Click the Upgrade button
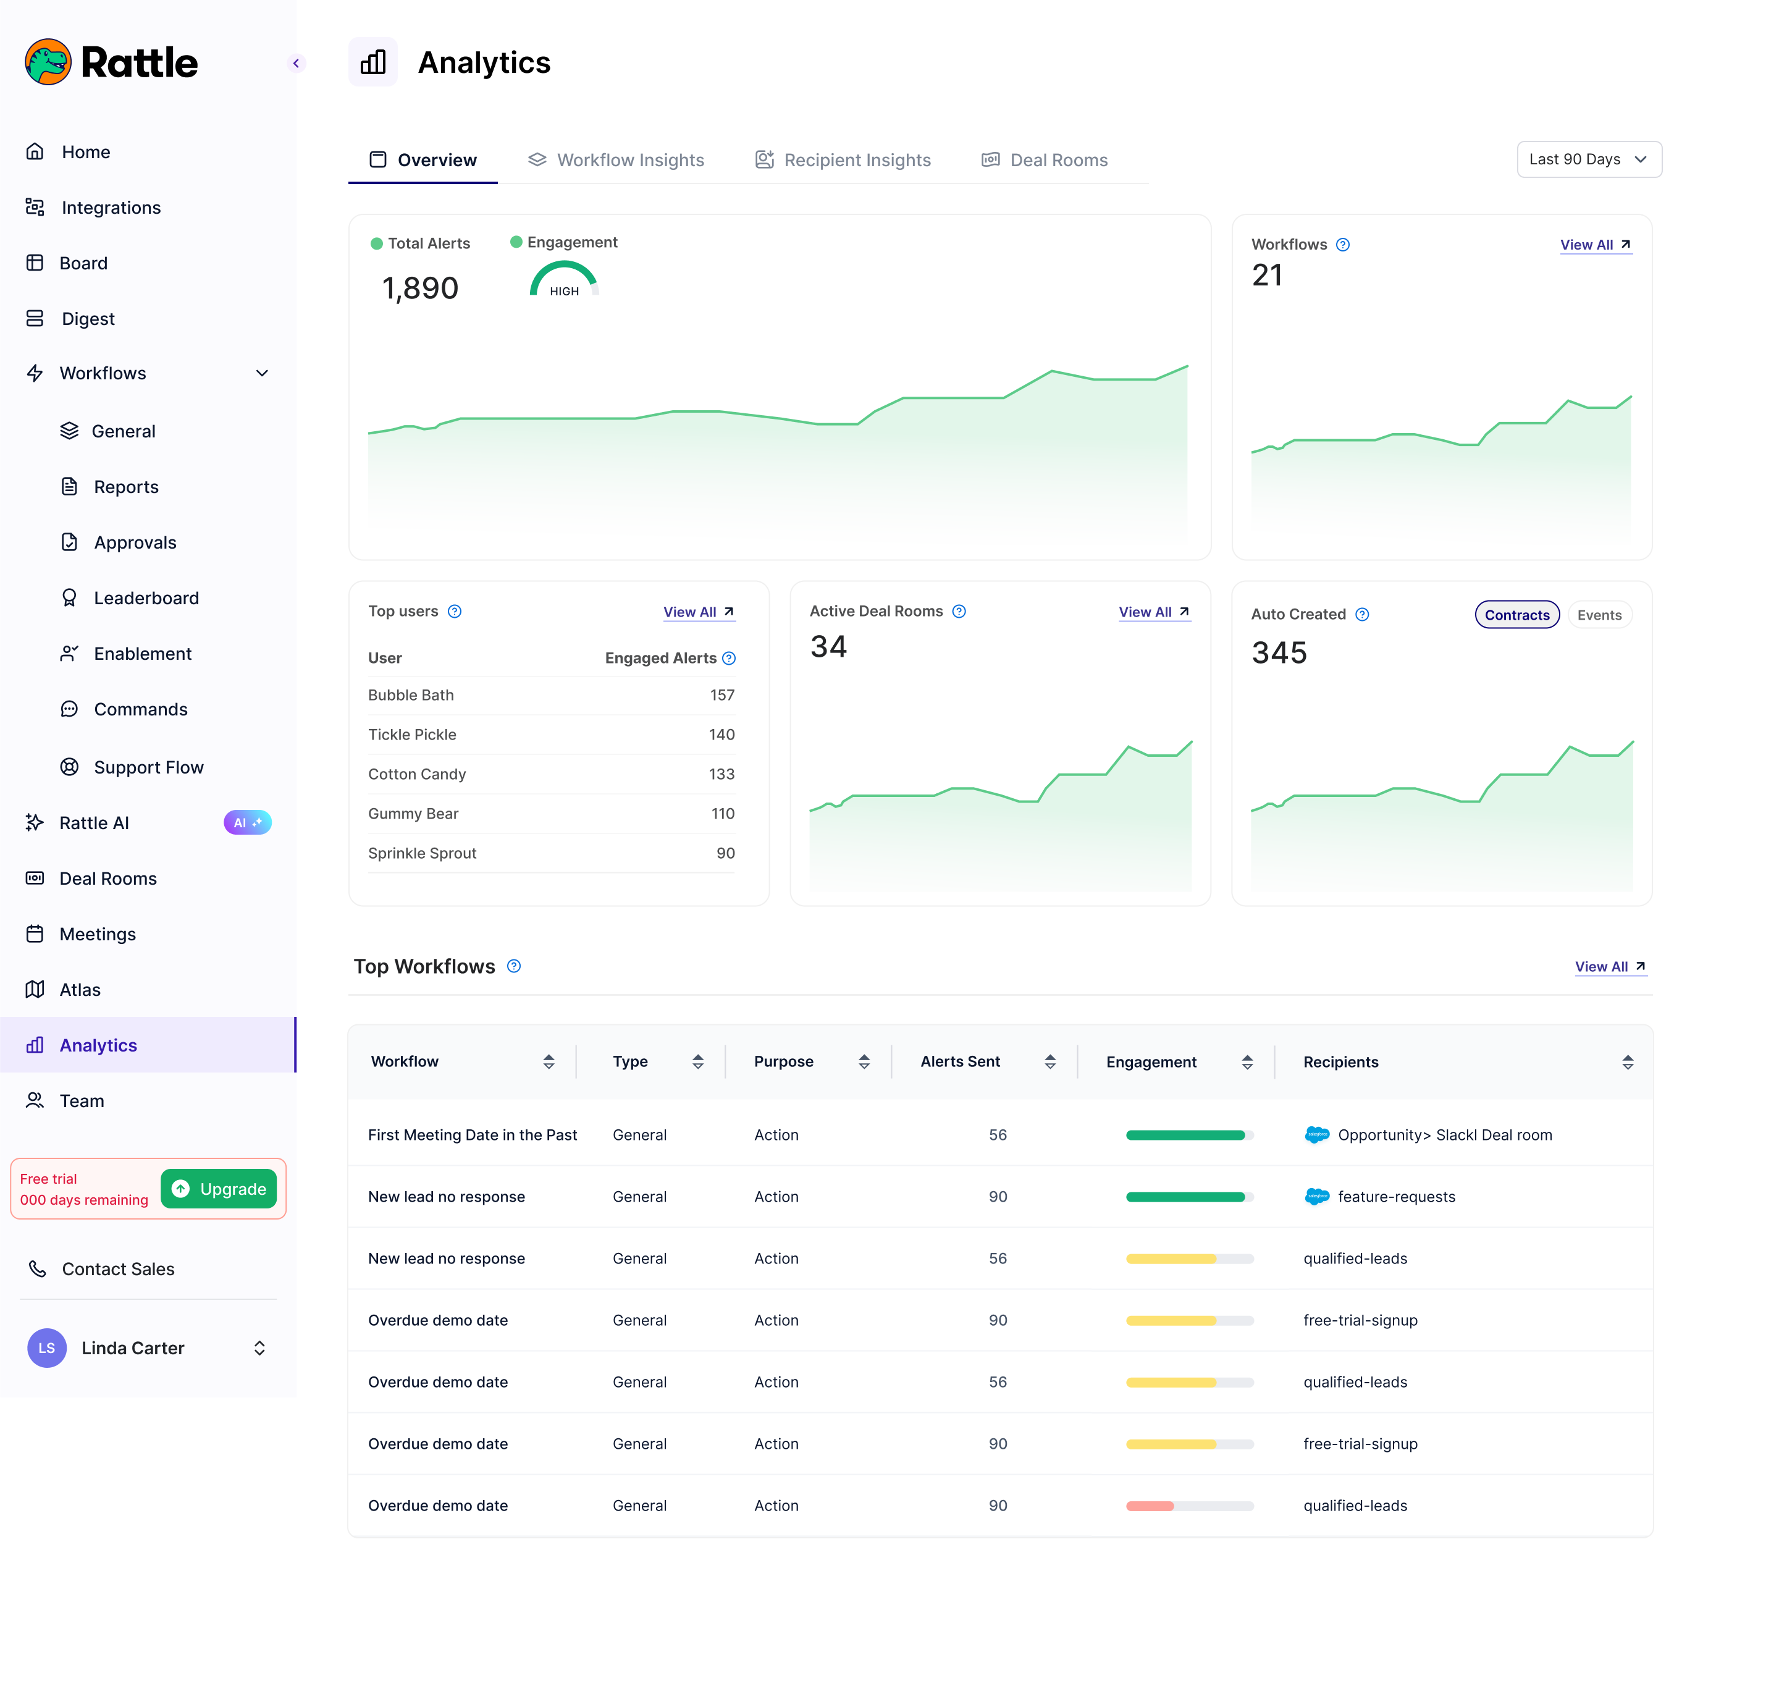 pyautogui.click(x=218, y=1188)
